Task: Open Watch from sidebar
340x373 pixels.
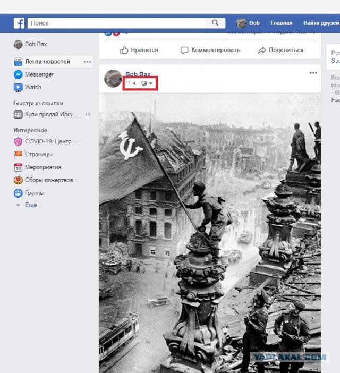Action: (x=33, y=87)
